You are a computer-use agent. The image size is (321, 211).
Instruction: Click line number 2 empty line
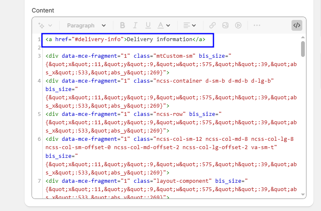(x=39, y=48)
